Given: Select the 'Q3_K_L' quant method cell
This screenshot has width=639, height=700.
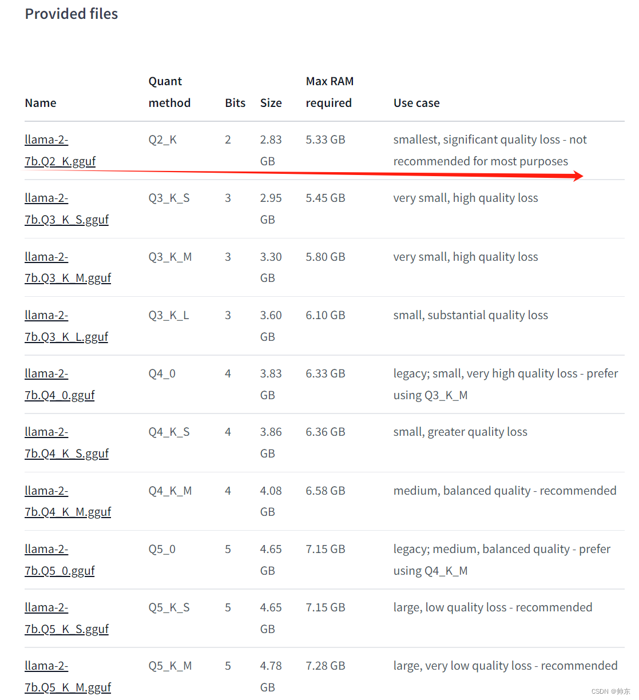Looking at the screenshot, I should (169, 315).
